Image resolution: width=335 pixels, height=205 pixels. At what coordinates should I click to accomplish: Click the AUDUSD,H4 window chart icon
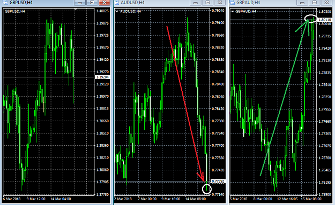point(116,3)
